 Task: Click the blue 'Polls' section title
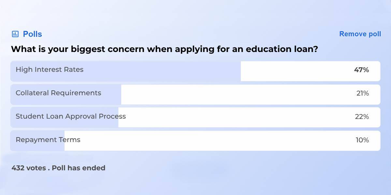tap(32, 34)
